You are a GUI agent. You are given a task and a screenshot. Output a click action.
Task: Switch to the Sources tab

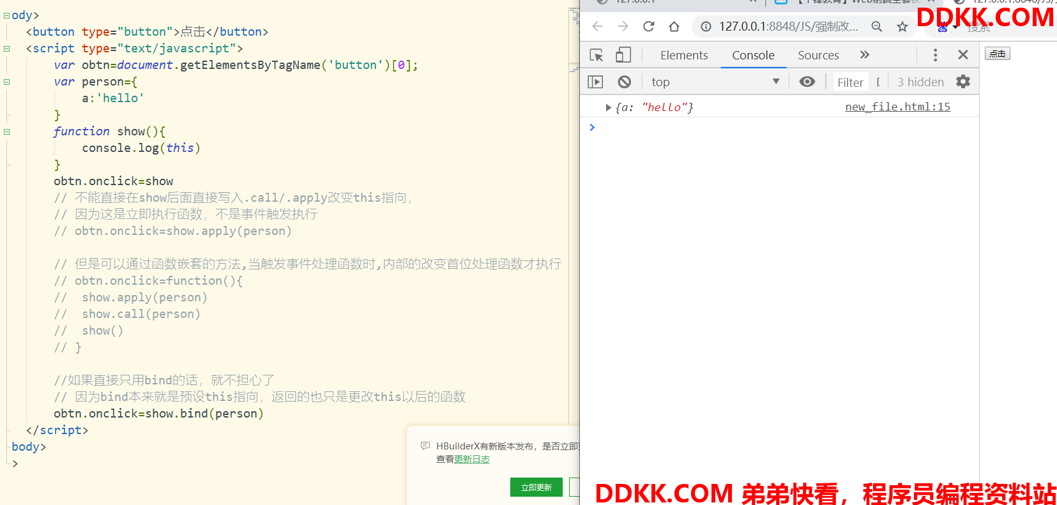[818, 55]
